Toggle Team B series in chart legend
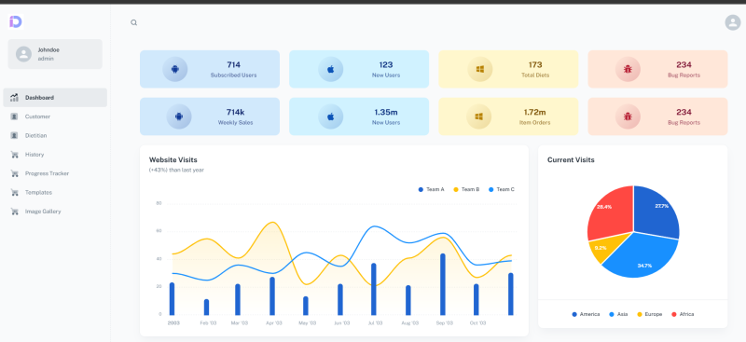 click(466, 189)
